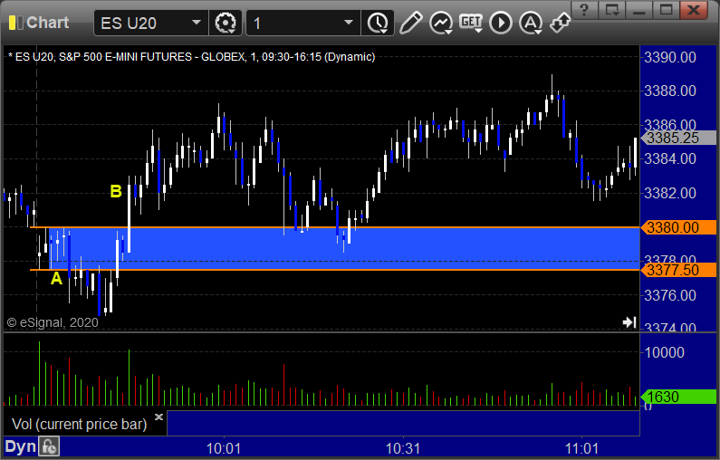Open the alerts circled-A icon
The image size is (720, 460).
(x=531, y=23)
